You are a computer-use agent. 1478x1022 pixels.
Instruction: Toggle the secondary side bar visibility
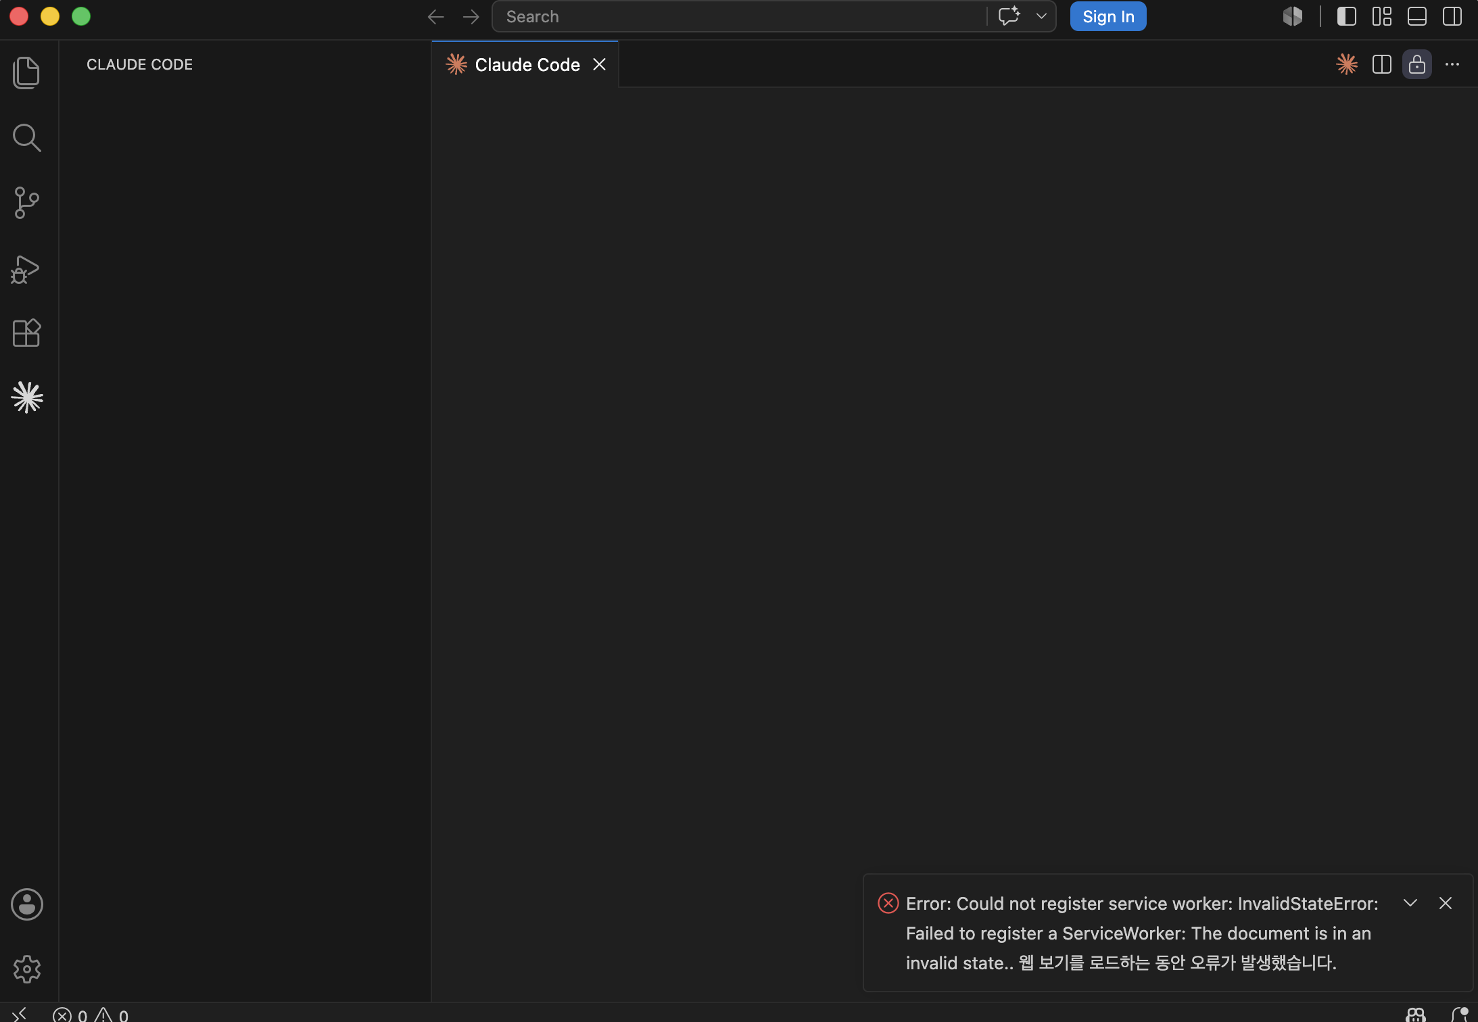(x=1452, y=16)
